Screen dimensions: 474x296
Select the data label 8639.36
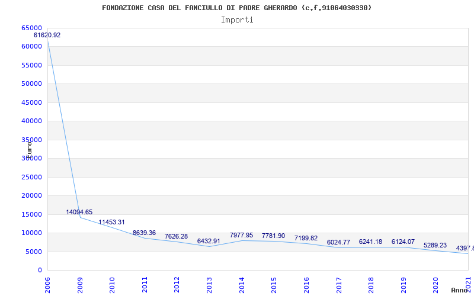click(x=144, y=233)
